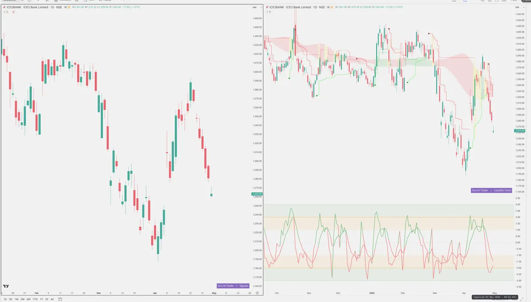Click the TradingView logo on left chart
Viewport: 531px width, 302px height.
point(6,287)
